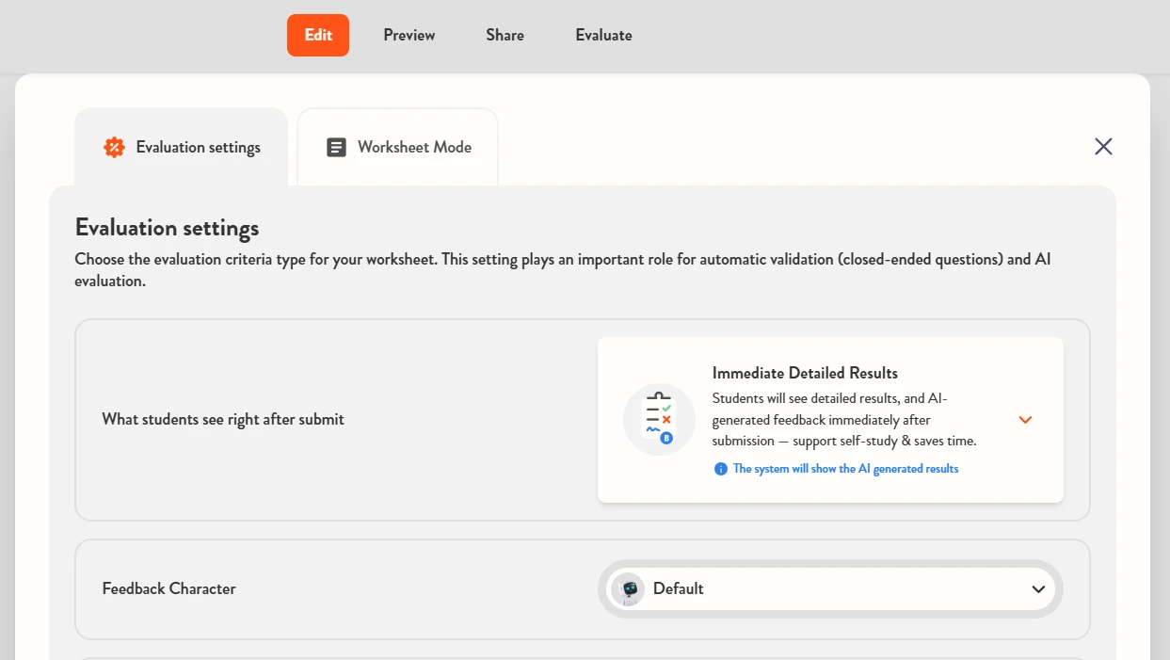Go to the Preview tab
1170x660 pixels.
(x=409, y=35)
